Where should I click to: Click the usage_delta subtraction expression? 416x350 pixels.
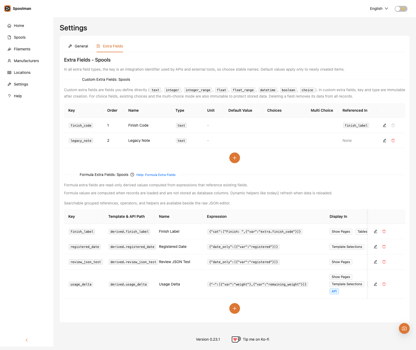pos(258,284)
